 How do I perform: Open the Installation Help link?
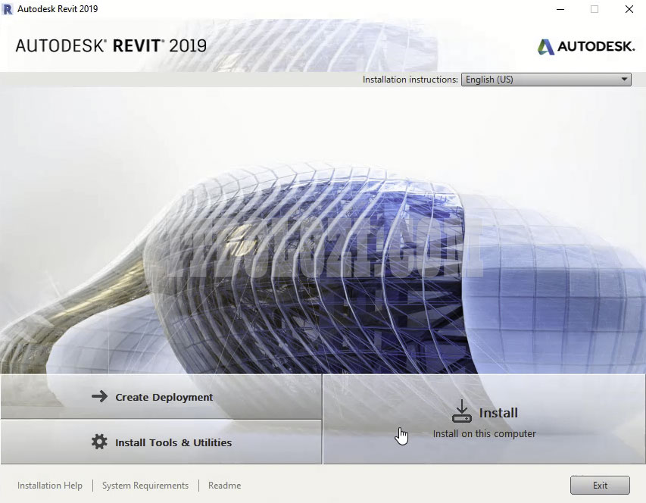(50, 485)
